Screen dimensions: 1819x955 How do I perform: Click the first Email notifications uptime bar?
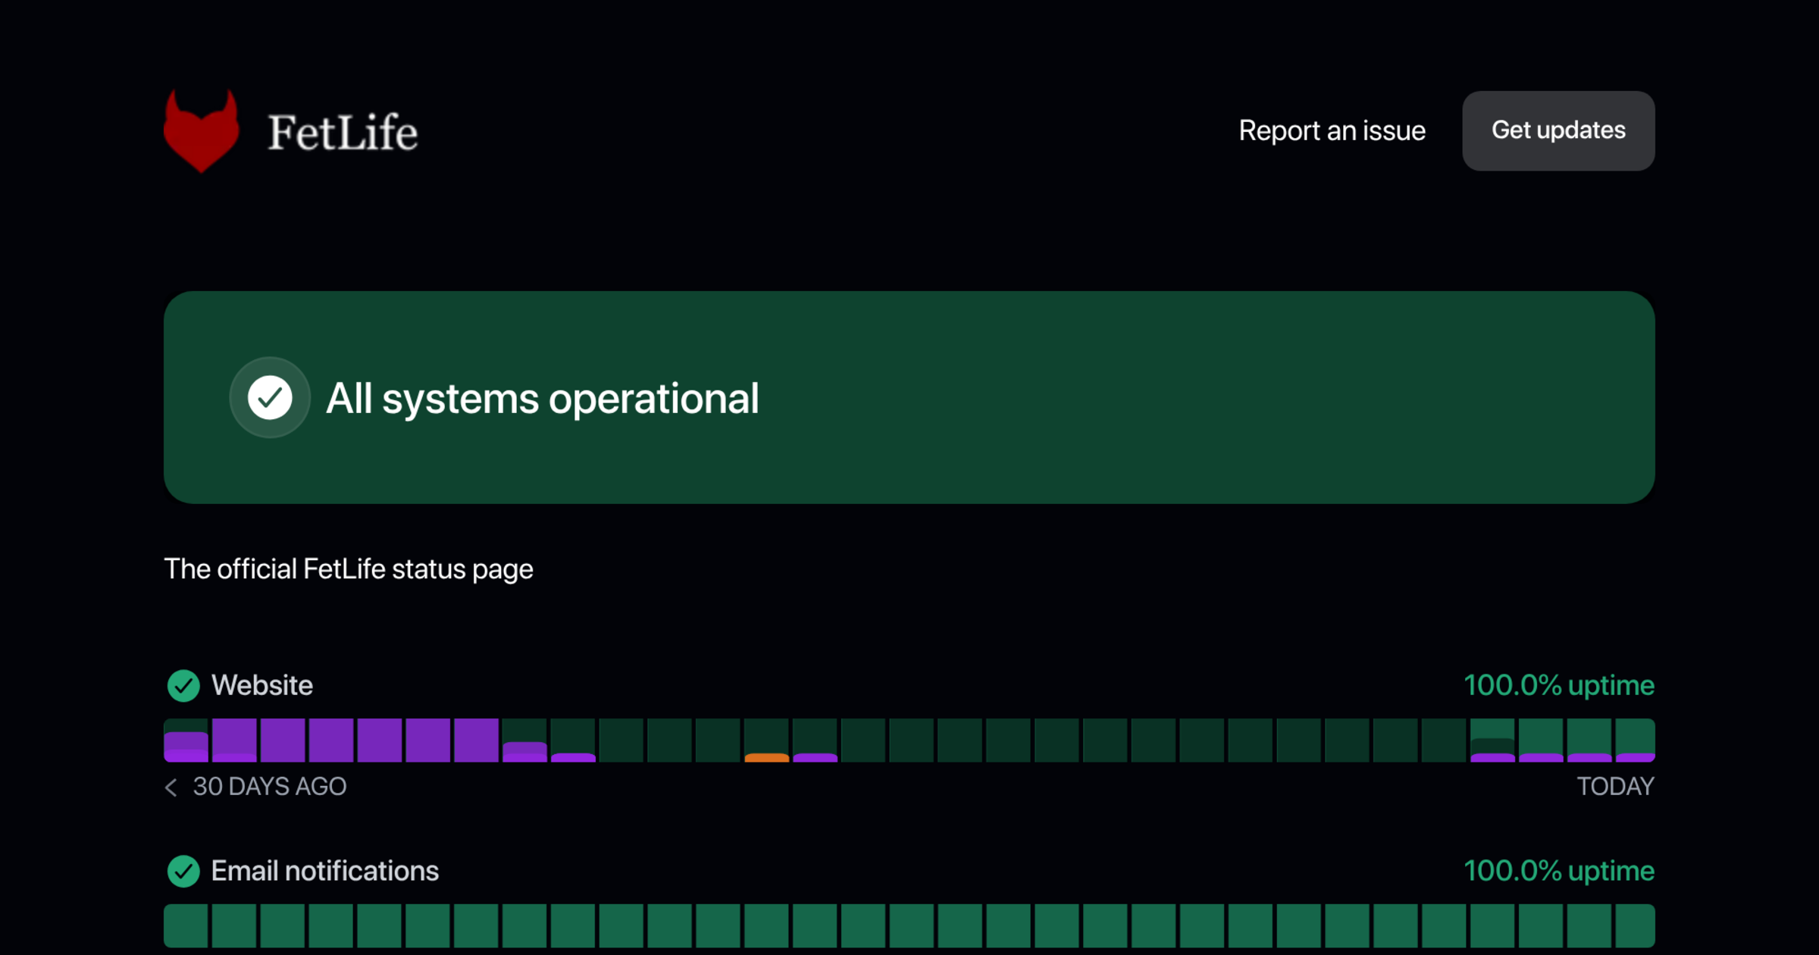(186, 925)
